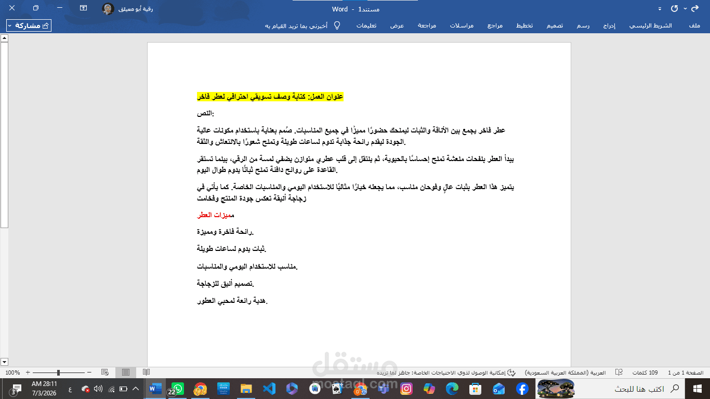The width and height of the screenshot is (710, 399).
Task: Open Instagram from the taskbar
Action: [406, 388]
